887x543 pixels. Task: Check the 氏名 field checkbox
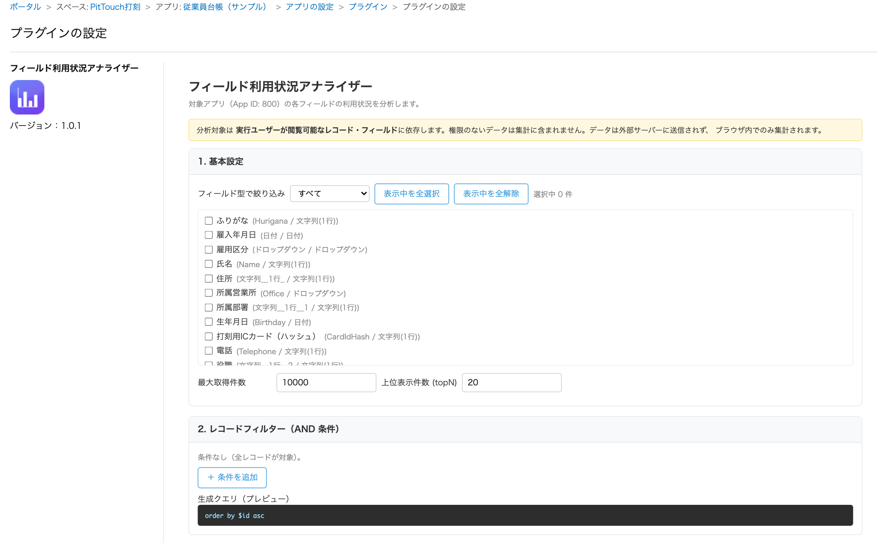coord(209,264)
